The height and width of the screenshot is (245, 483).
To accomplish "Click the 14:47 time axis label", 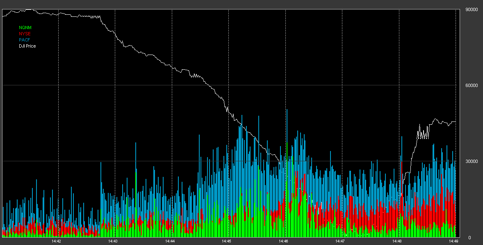I will coord(339,242).
